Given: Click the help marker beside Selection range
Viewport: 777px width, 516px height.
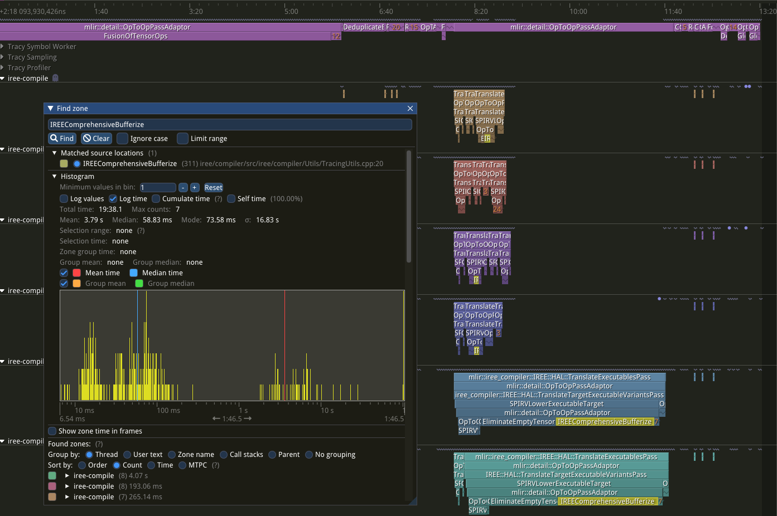Looking at the screenshot, I should tap(141, 230).
